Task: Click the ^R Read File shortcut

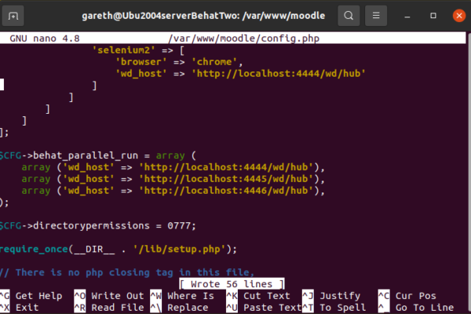Action: pyautogui.click(x=109, y=308)
